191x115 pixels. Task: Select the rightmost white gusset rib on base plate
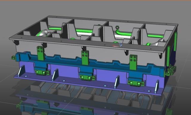point(157,87)
